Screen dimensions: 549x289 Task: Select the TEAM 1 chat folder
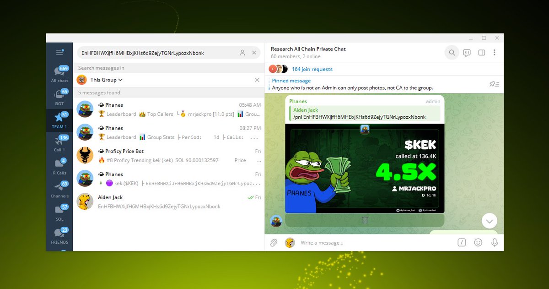[59, 120]
